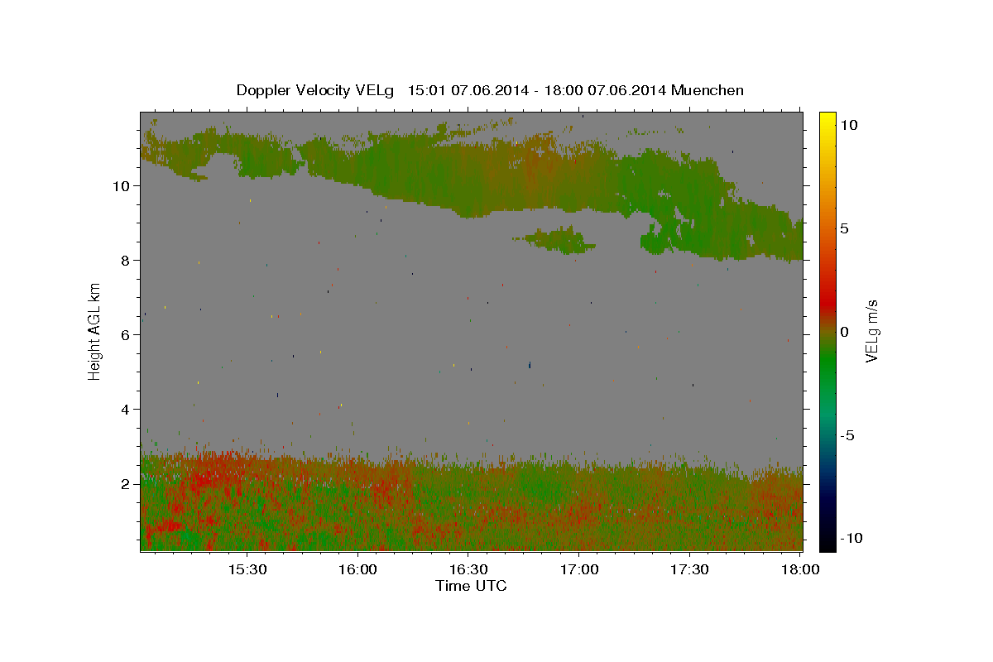Click the black bottom of the colorbar

(x=827, y=544)
